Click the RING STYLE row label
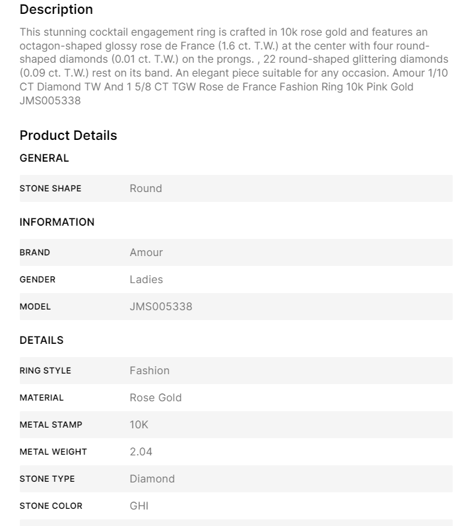 [x=46, y=371]
